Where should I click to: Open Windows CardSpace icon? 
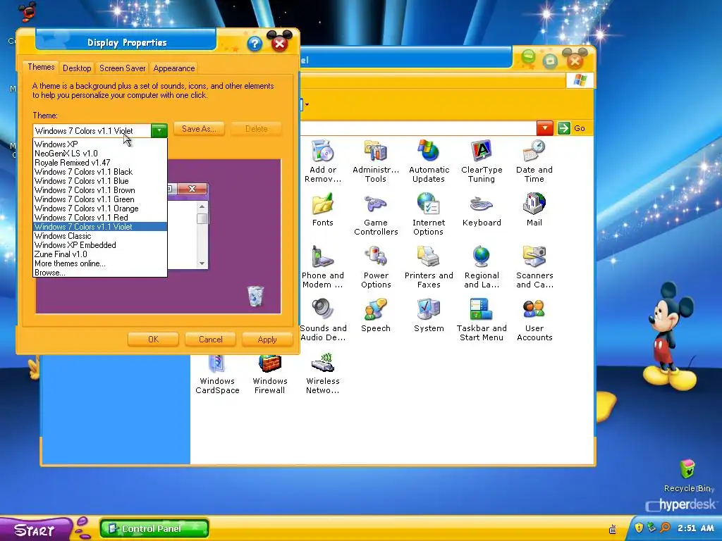tap(217, 363)
